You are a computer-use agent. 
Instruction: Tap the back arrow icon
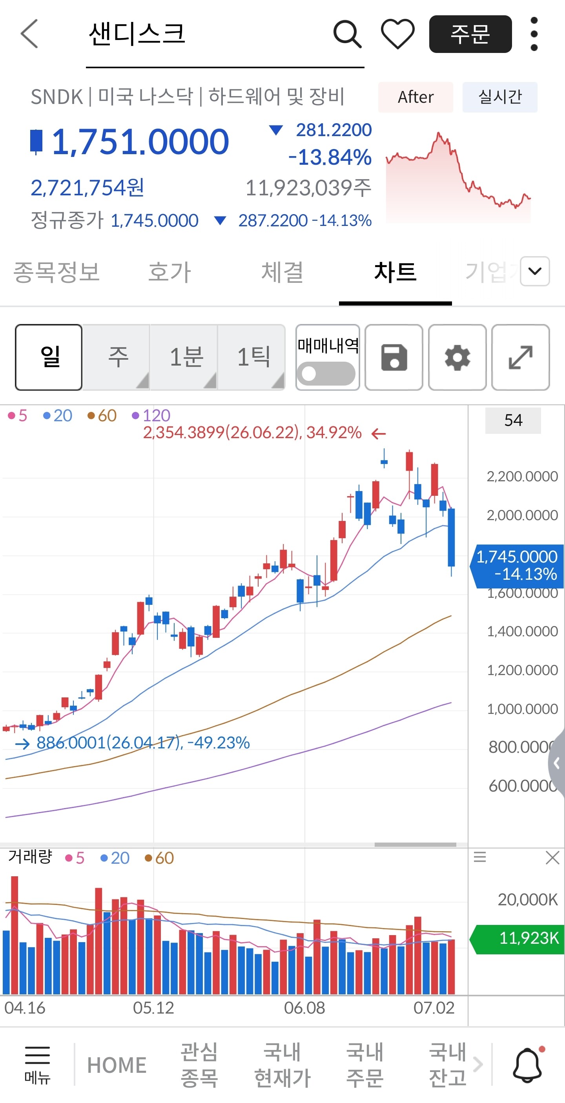point(29,34)
